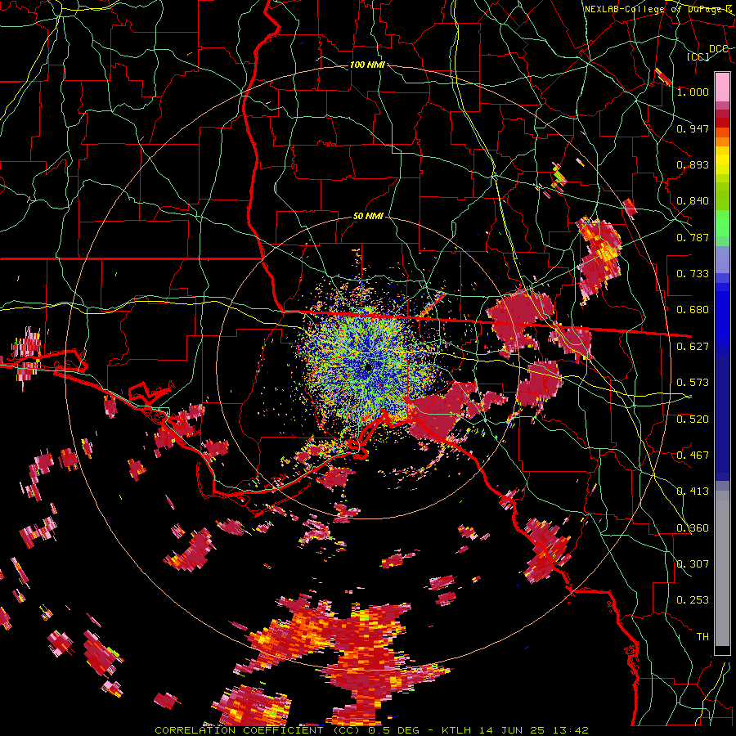
Task: Click the 0.573 legend value
Action: pyautogui.click(x=693, y=383)
